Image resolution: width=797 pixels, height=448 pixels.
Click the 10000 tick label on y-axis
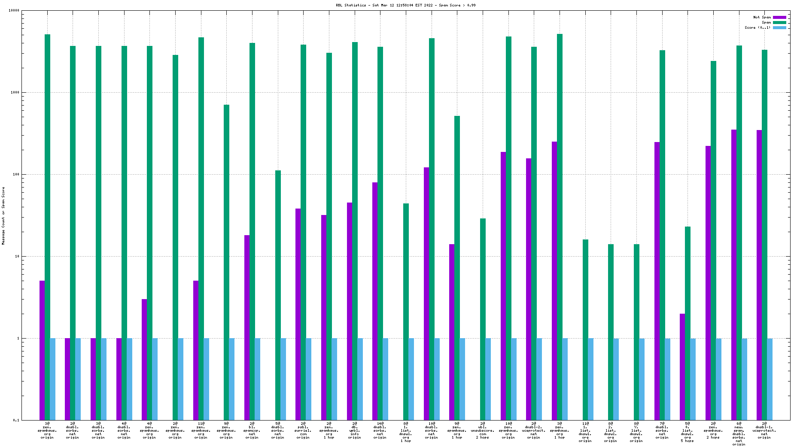click(x=14, y=11)
